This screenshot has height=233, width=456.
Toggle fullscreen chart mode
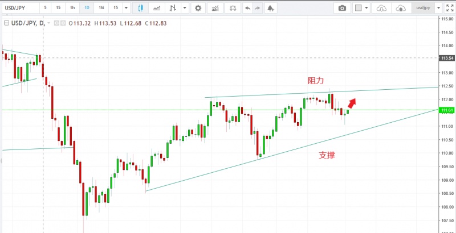tap(450, 9)
